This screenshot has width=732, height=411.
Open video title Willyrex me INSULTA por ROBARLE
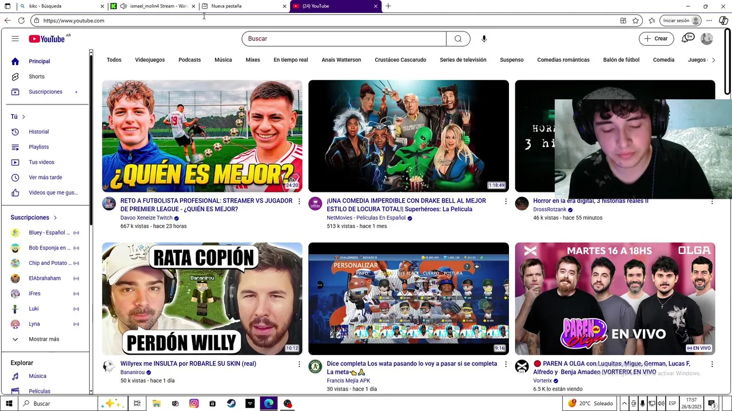pyautogui.click(x=188, y=364)
